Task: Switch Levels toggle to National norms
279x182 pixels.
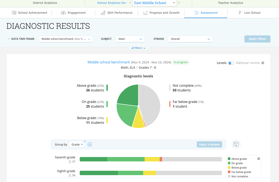Action: [x=231, y=63]
